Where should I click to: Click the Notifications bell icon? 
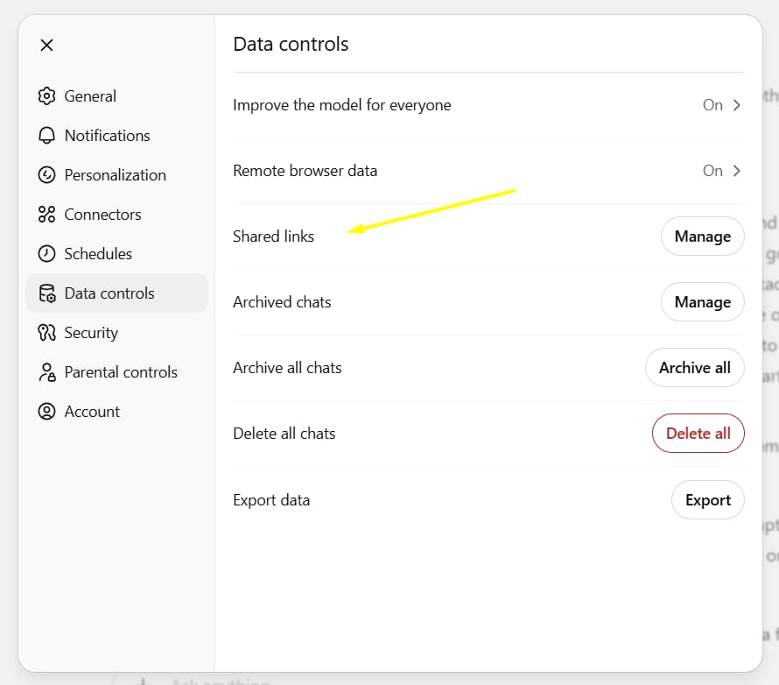pyautogui.click(x=46, y=136)
